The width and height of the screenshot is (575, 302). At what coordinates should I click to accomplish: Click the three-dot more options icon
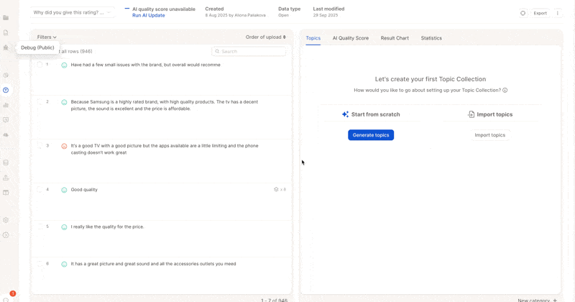(x=558, y=13)
